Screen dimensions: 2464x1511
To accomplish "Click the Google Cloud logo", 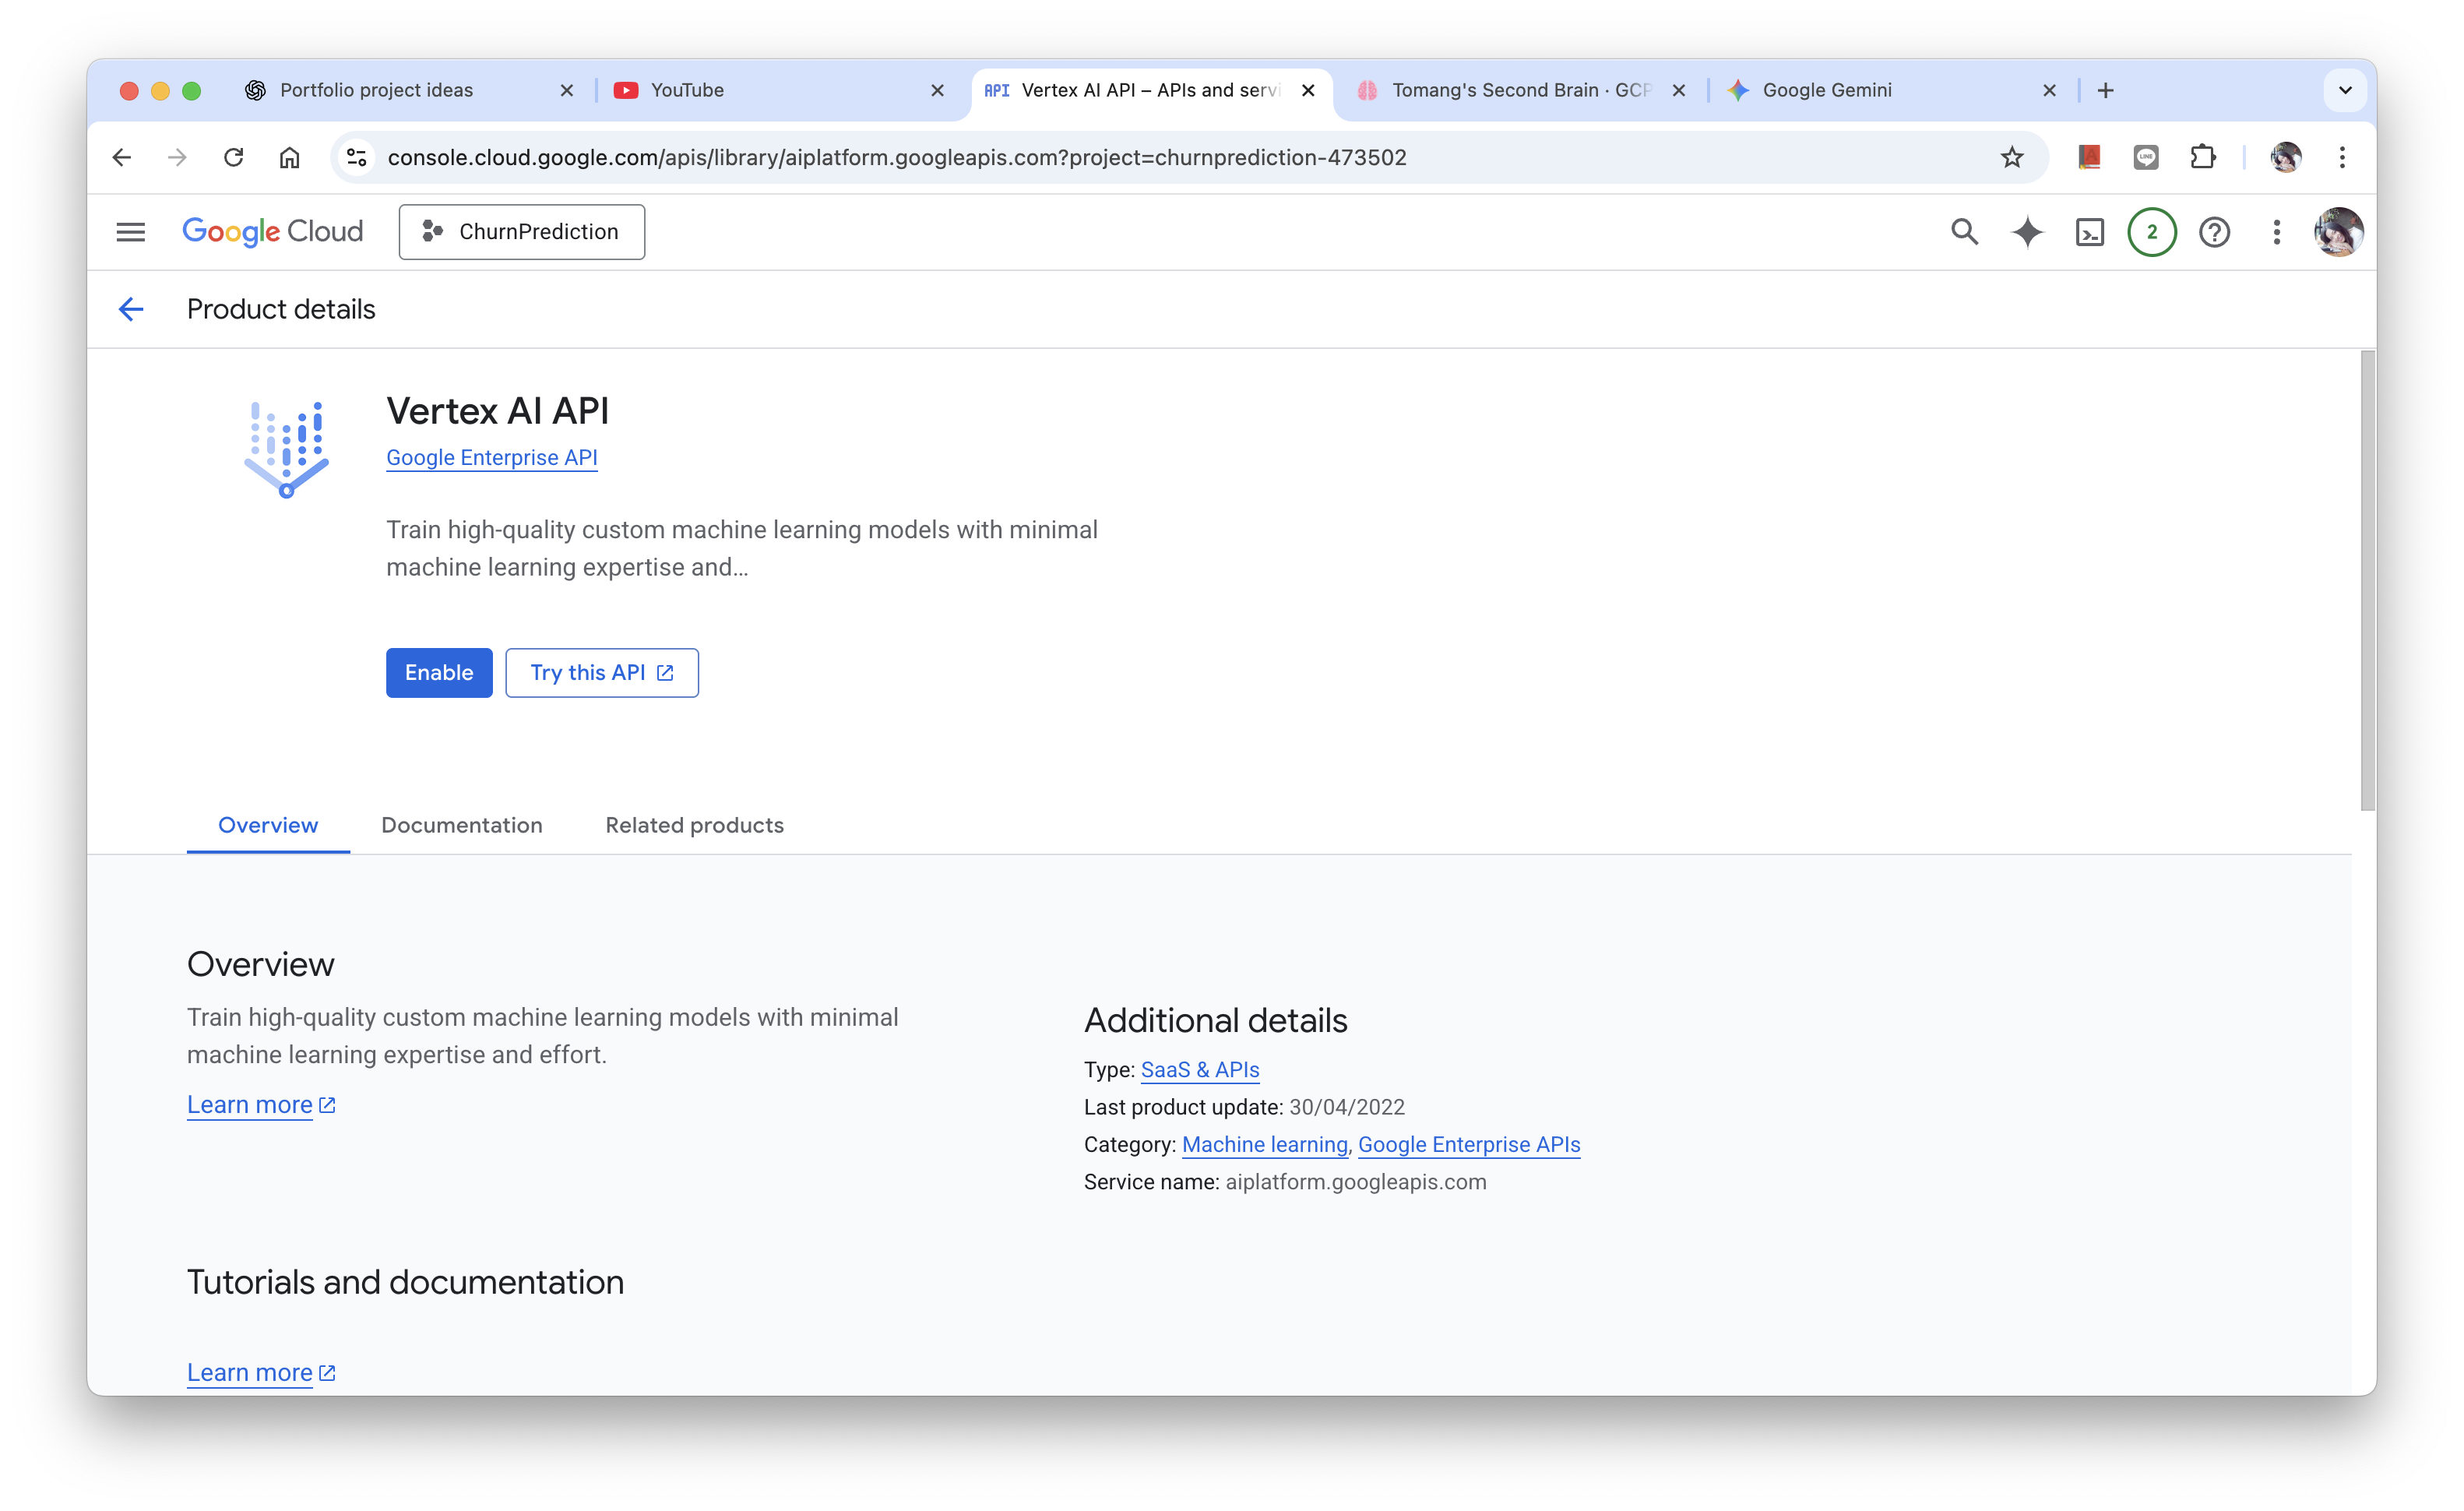I will [272, 232].
